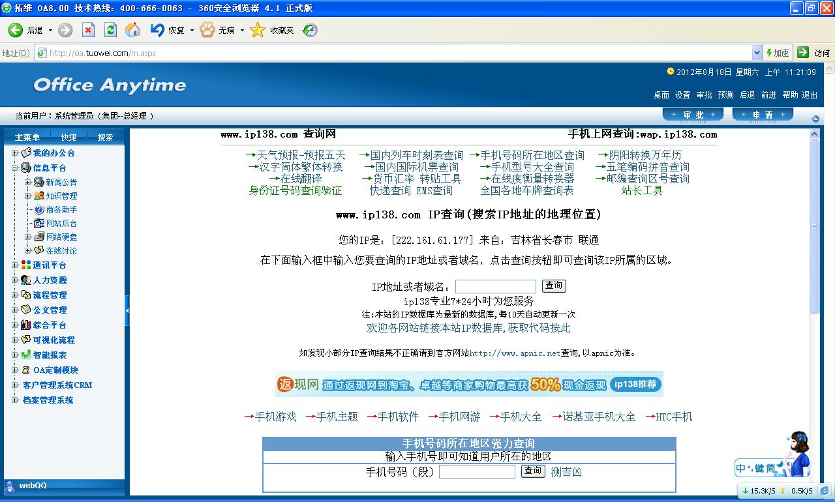
Task: Collapse the left sidebar with splitter arrow
Action: tap(127, 310)
